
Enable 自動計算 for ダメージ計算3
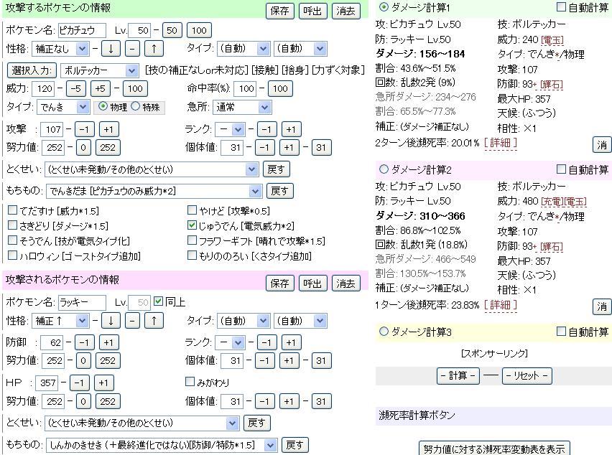[x=561, y=332]
